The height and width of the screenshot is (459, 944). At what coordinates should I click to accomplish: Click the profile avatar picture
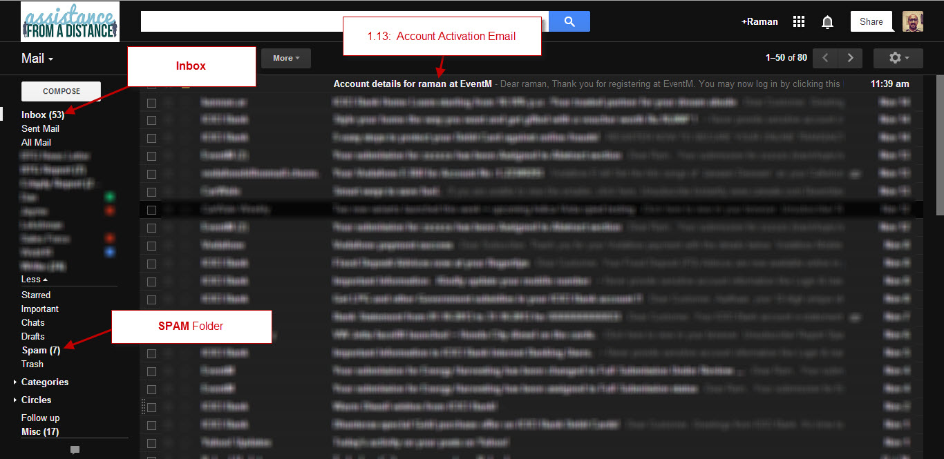[912, 21]
